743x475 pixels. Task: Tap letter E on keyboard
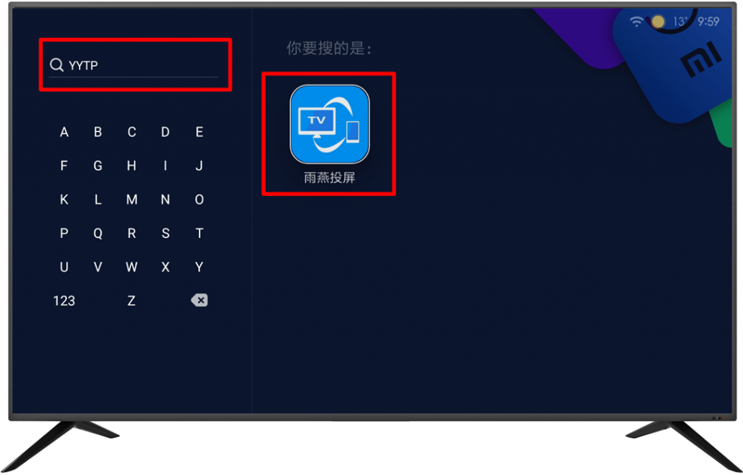click(200, 132)
